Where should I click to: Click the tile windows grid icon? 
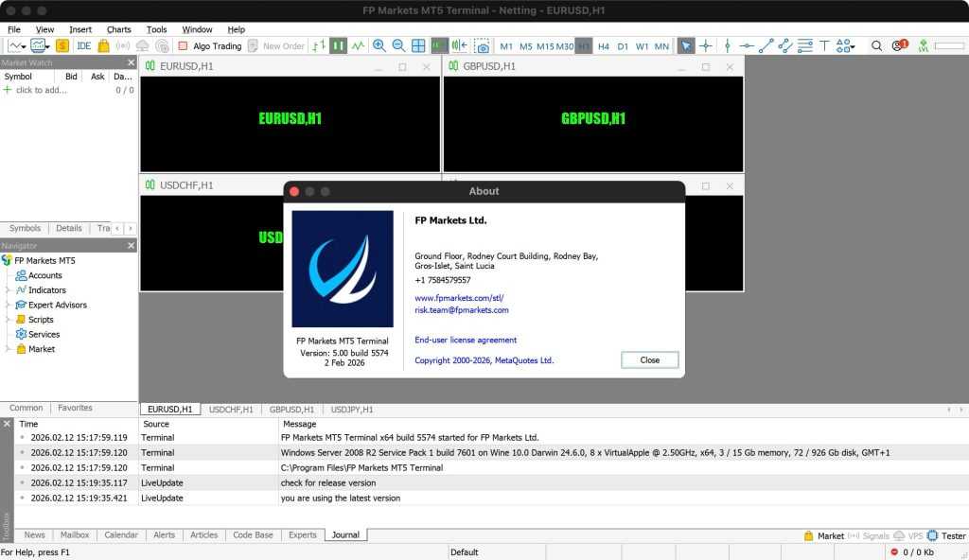coord(418,45)
